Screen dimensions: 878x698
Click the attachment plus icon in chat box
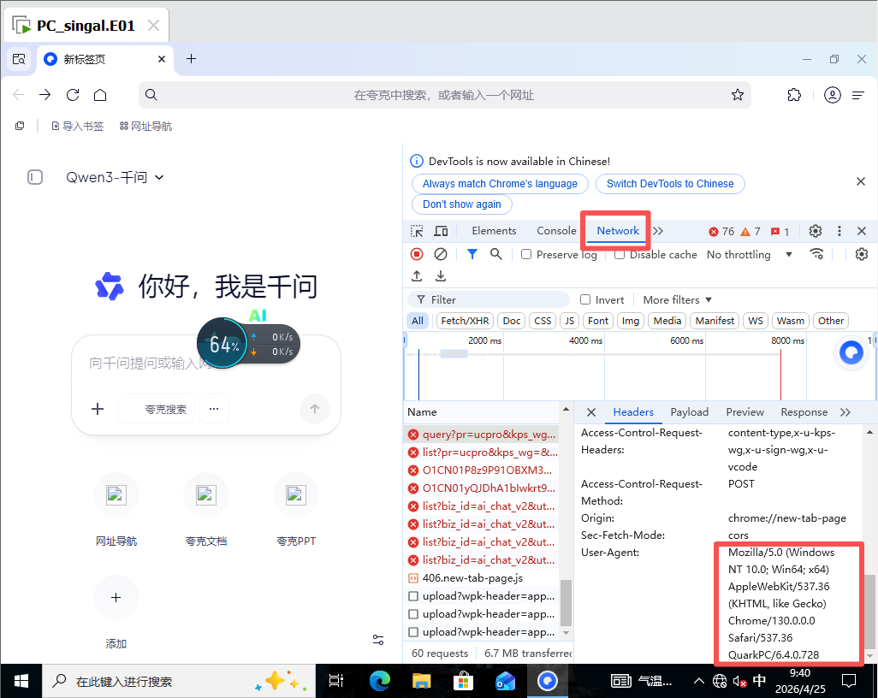pos(98,409)
